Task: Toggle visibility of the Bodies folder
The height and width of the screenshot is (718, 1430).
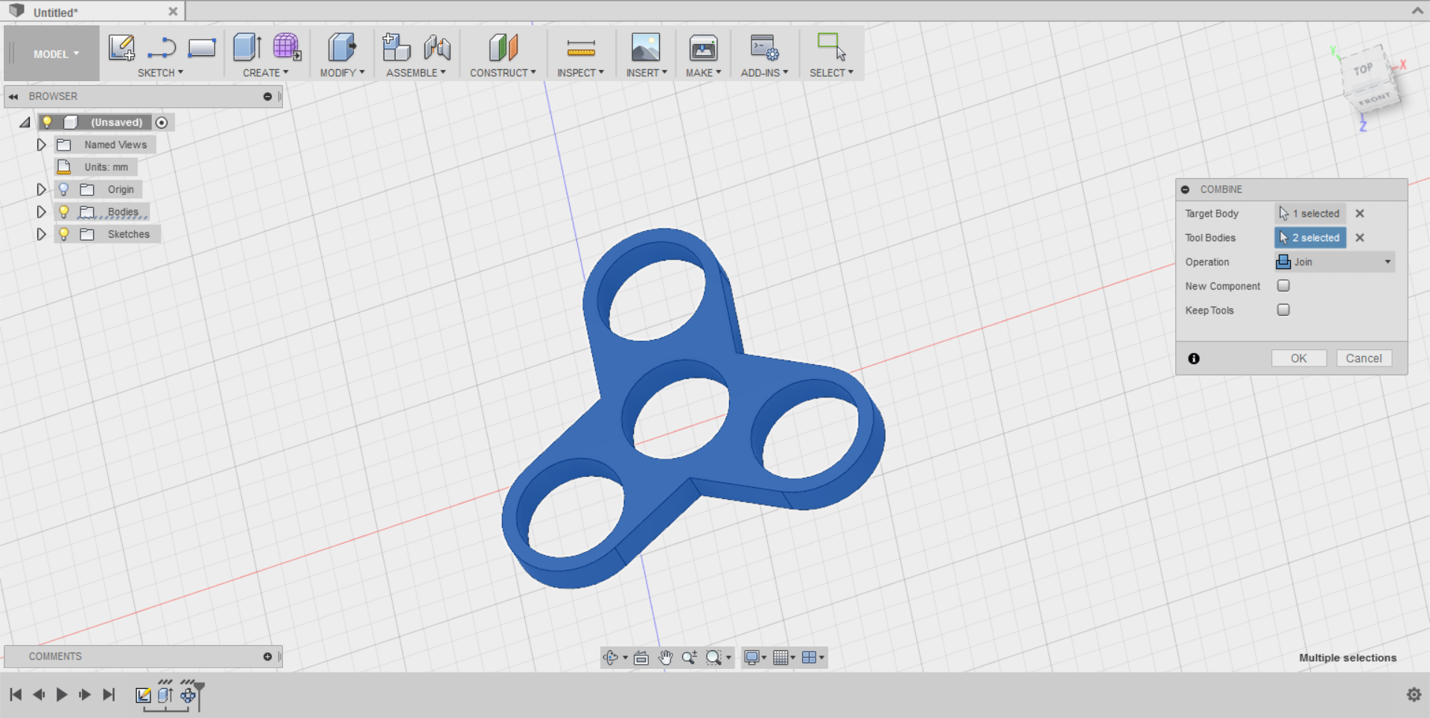Action: pyautogui.click(x=64, y=212)
